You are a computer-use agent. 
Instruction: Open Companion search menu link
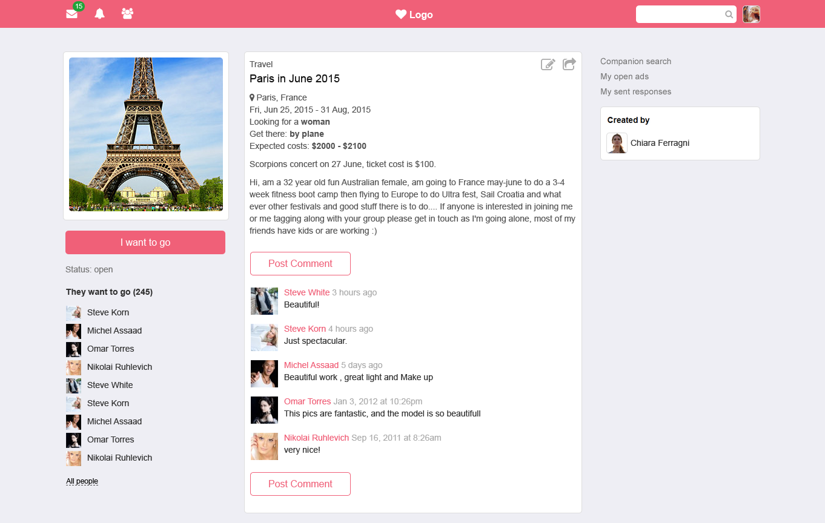point(635,61)
